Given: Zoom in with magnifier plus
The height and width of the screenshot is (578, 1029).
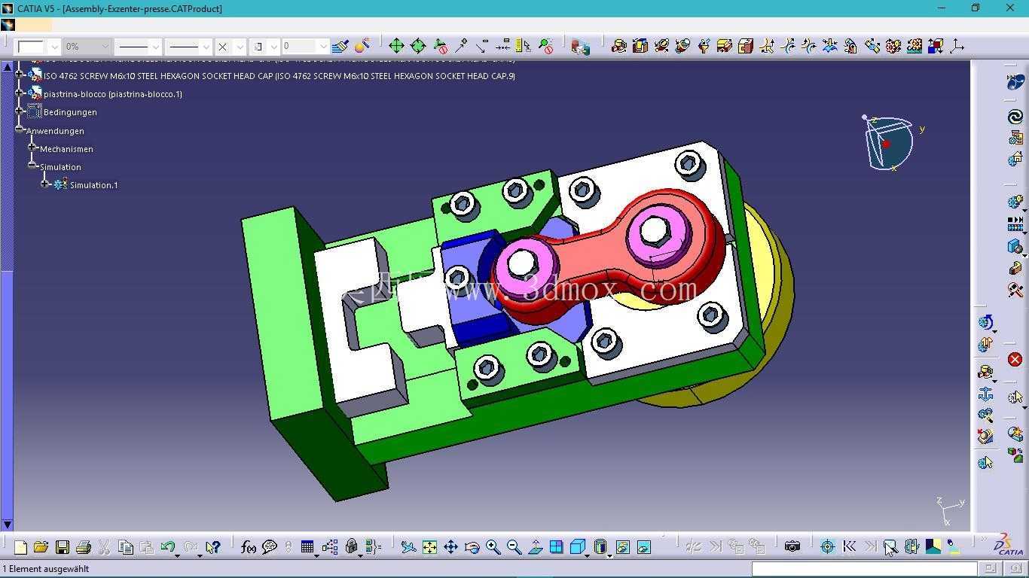Looking at the screenshot, I should 493,547.
